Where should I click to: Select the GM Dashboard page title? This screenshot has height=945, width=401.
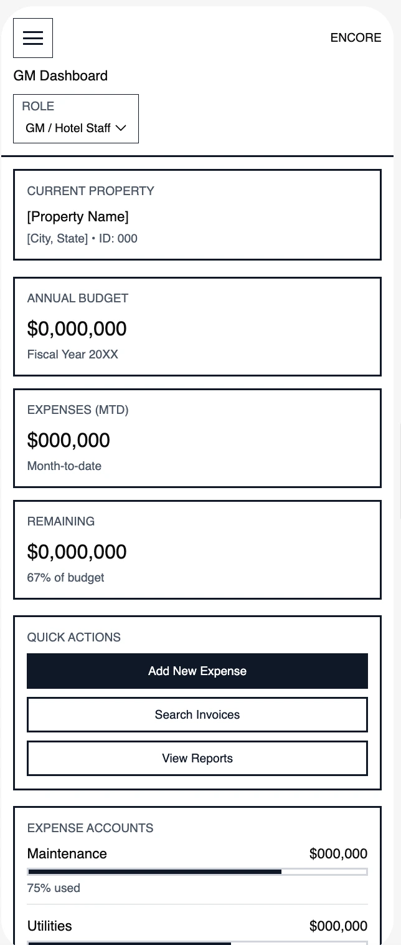coord(60,76)
